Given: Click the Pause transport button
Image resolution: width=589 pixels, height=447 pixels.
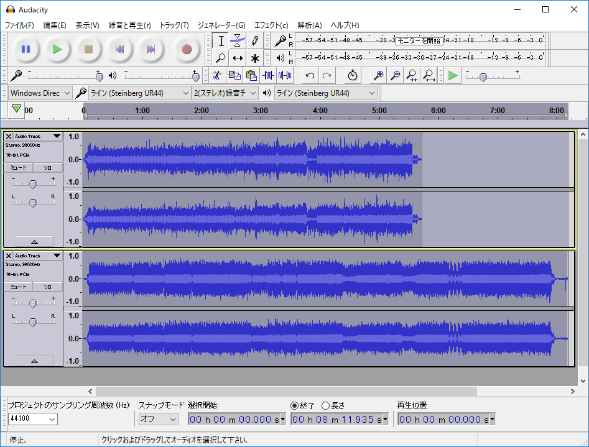Looking at the screenshot, I should coord(26,49).
